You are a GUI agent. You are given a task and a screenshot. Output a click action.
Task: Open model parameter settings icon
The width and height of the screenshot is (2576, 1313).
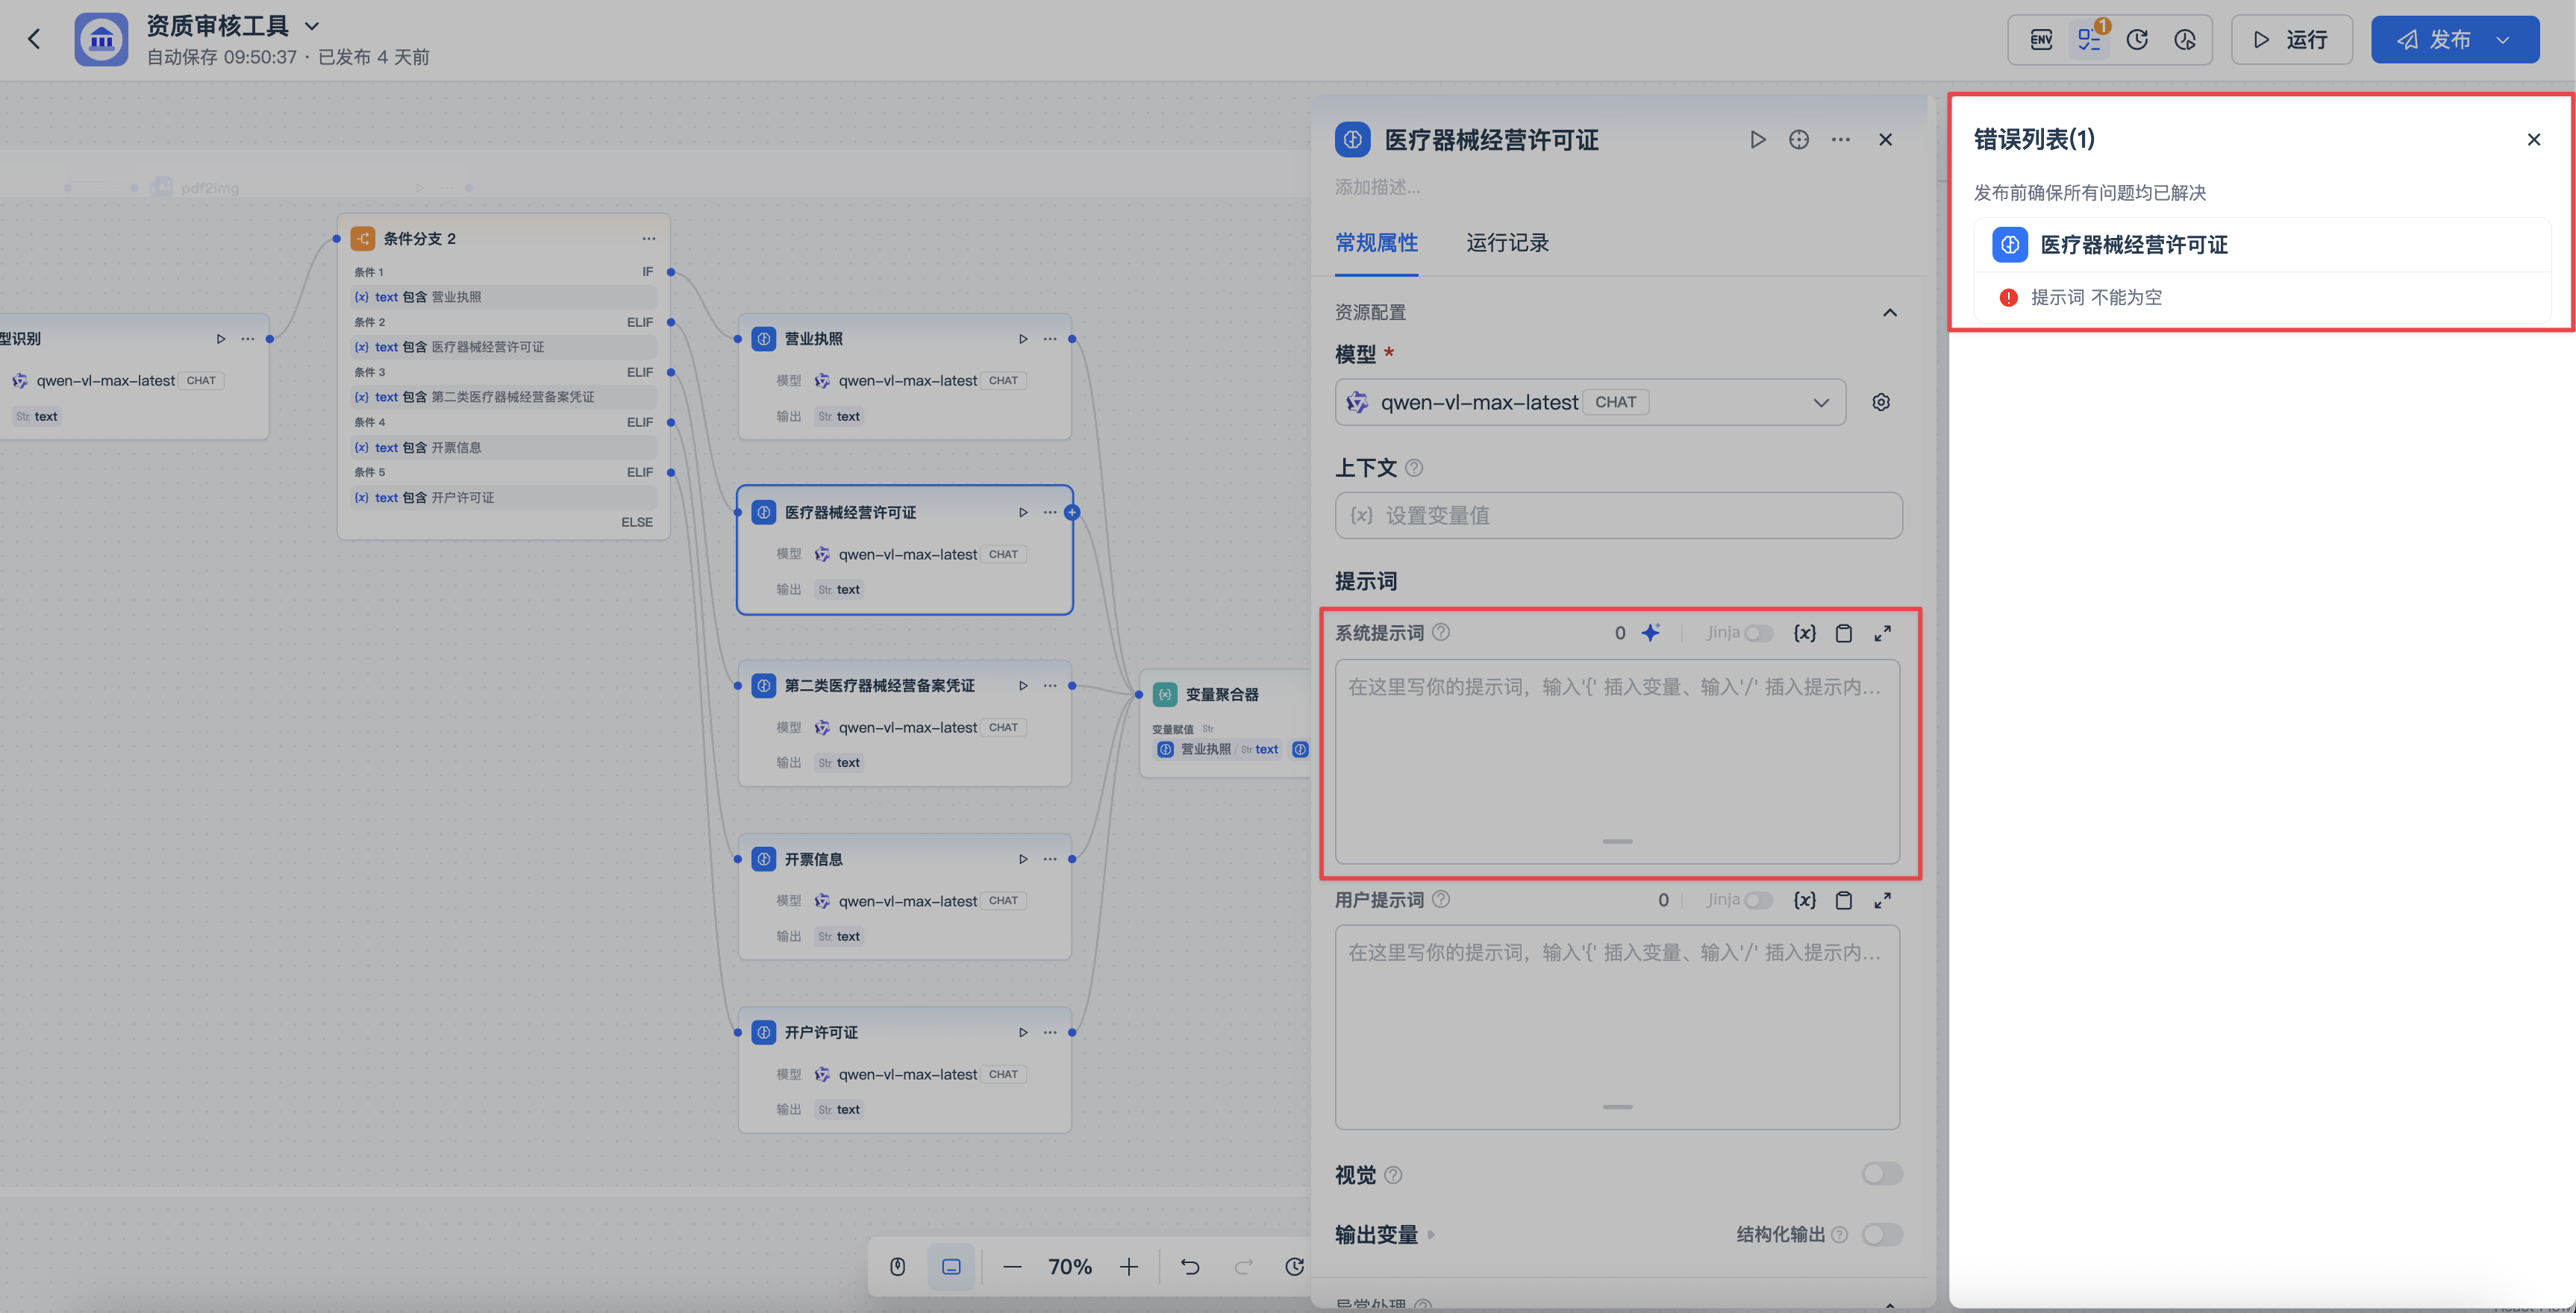[x=1881, y=402]
